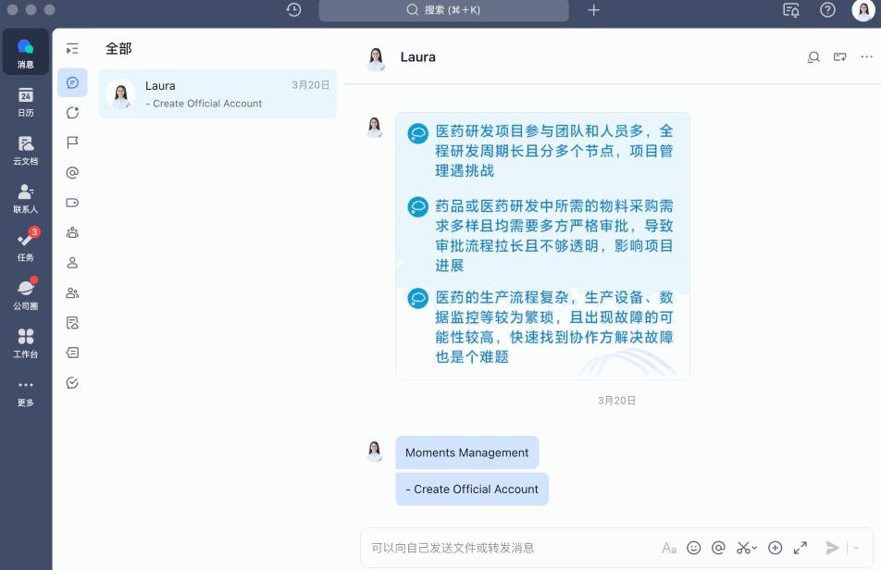
Task: Start a video call from the chat header
Action: tap(839, 56)
